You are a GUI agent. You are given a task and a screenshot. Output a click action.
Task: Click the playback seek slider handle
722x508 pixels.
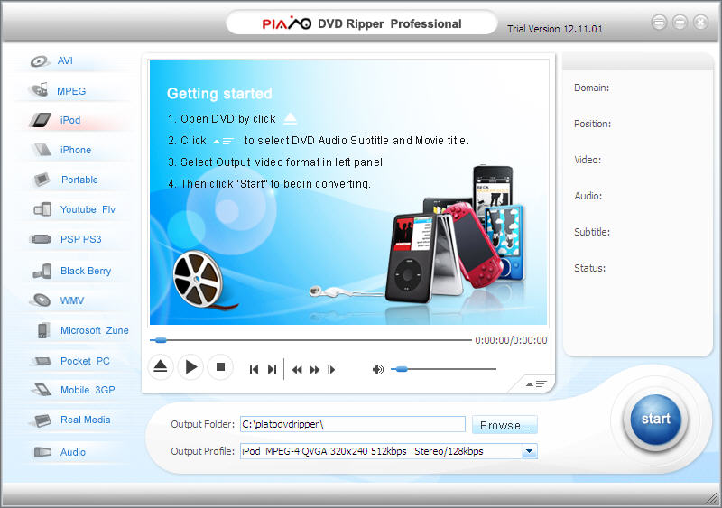point(161,340)
